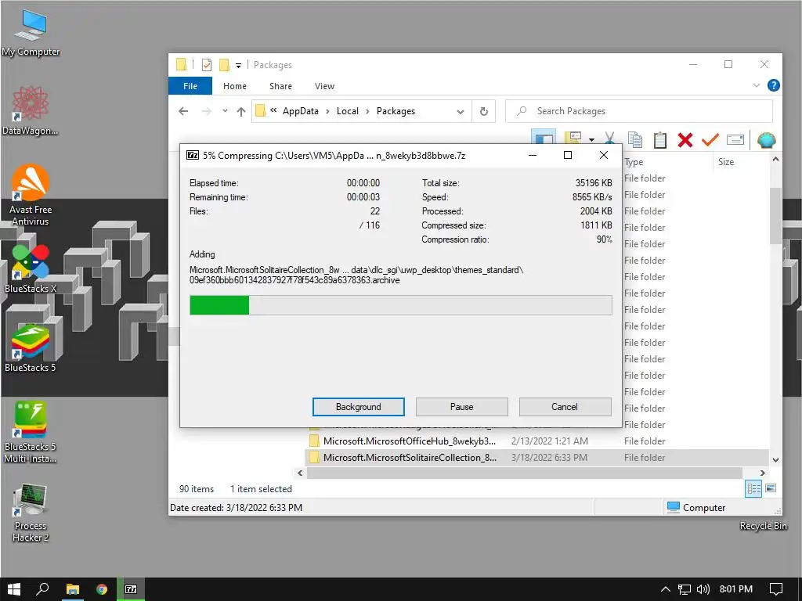Image resolution: width=802 pixels, height=601 pixels.
Task: Expand the chevron after AppData breadcrumb
Action: (328, 111)
